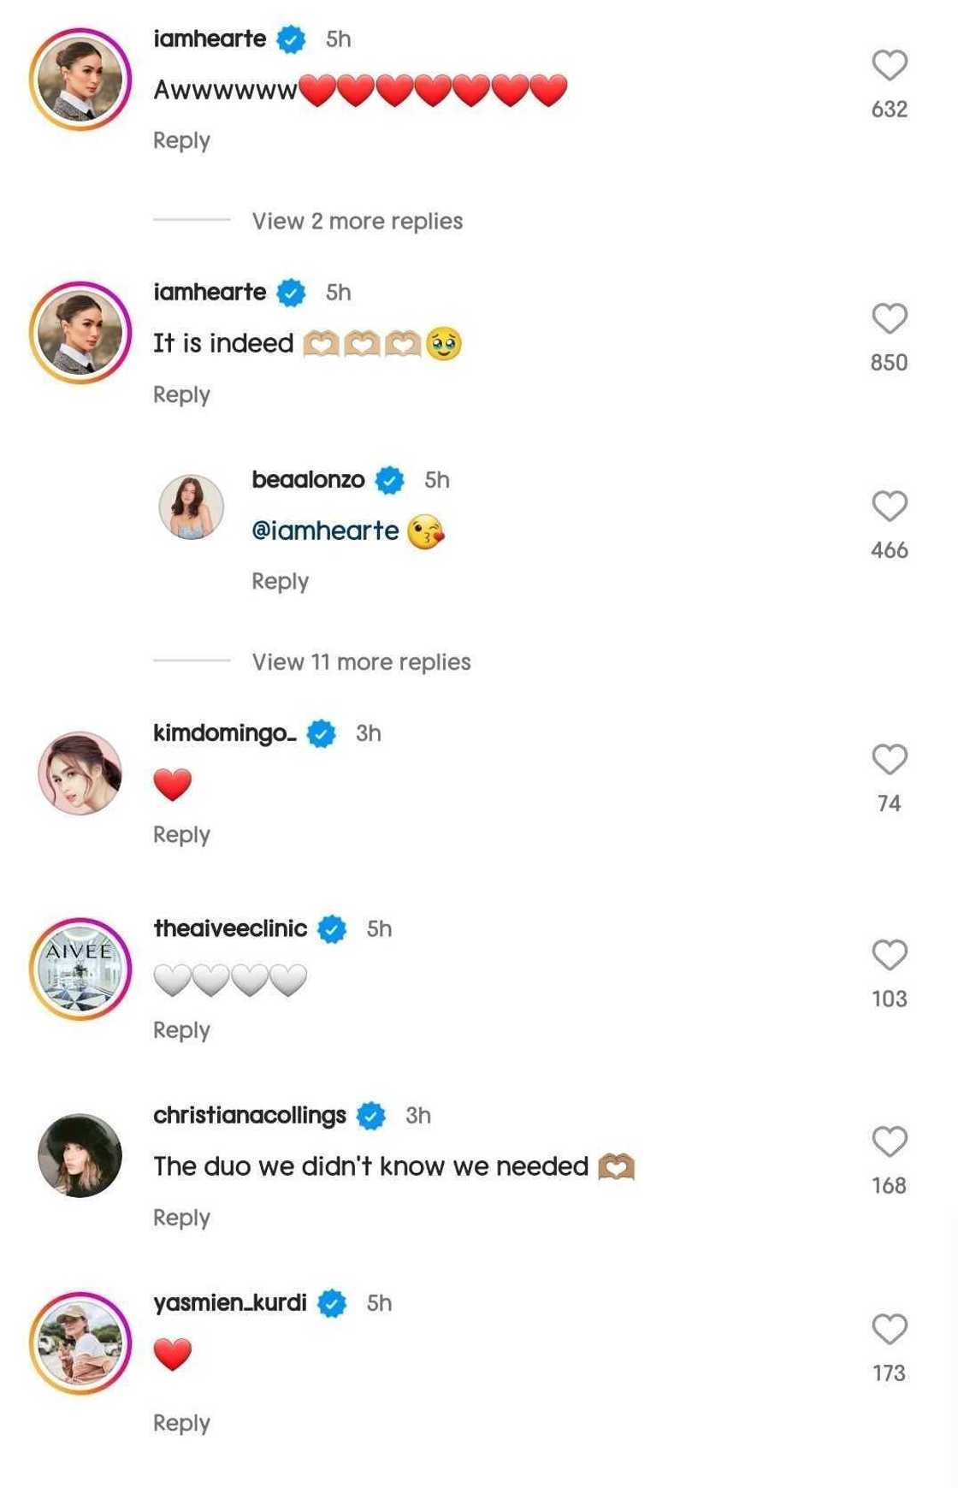This screenshot has width=958, height=1488.
Task: Open @iamhearte mention in beaalonzo's reply
Action: (x=325, y=531)
